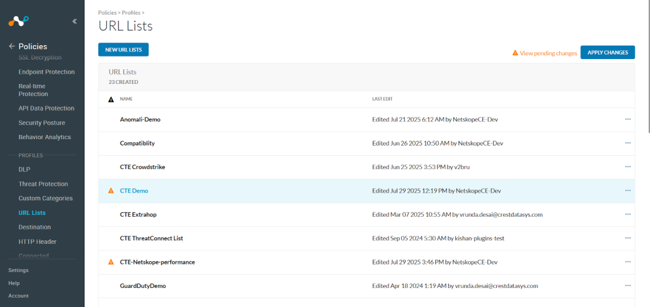
Task: Open Account in the sidebar
Action: click(x=18, y=296)
